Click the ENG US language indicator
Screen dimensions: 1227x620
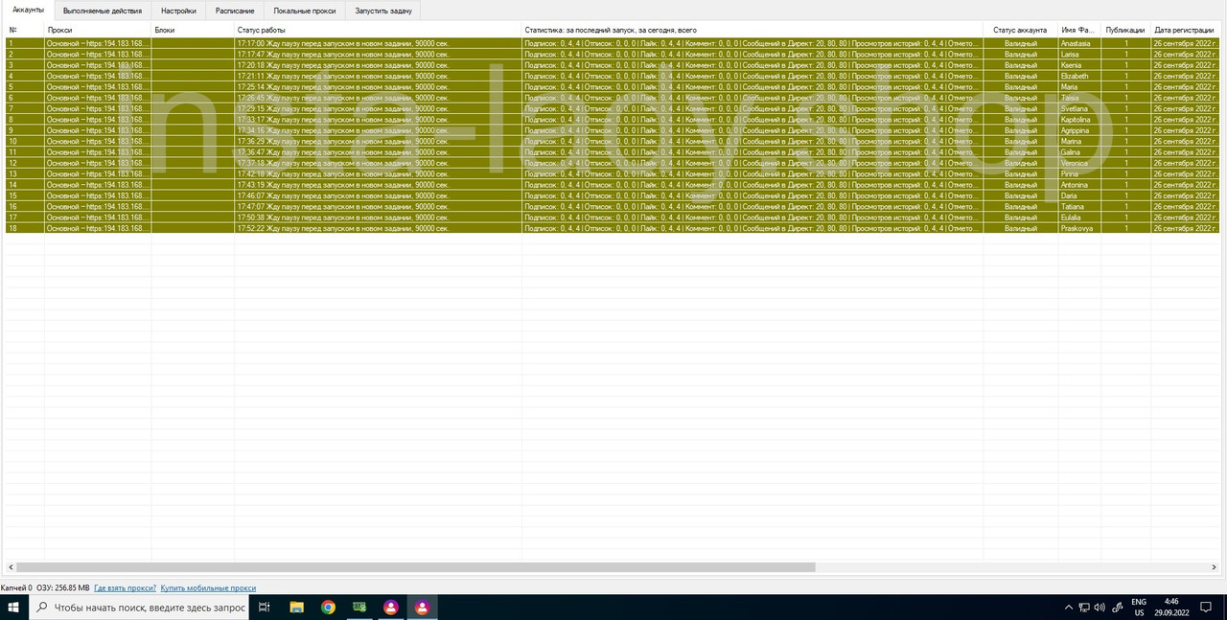[x=1139, y=608]
